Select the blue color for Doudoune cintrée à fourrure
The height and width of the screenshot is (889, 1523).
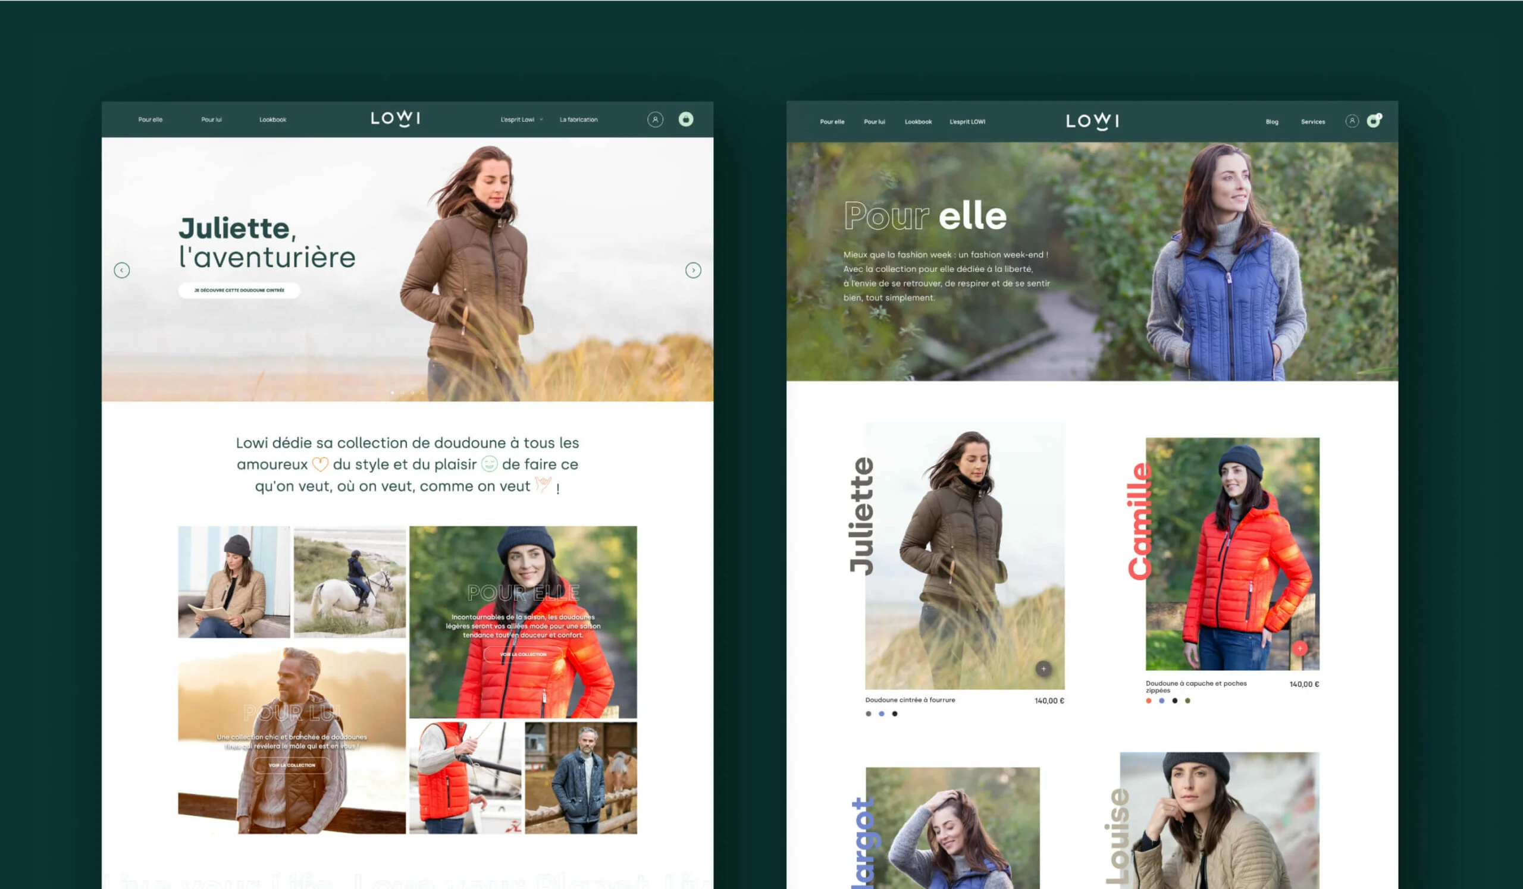click(x=881, y=714)
